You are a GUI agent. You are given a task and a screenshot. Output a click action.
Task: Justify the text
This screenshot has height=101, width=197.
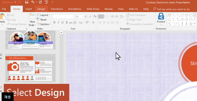click(112, 23)
